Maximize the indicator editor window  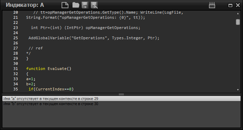pyautogui.click(x=230, y=5)
